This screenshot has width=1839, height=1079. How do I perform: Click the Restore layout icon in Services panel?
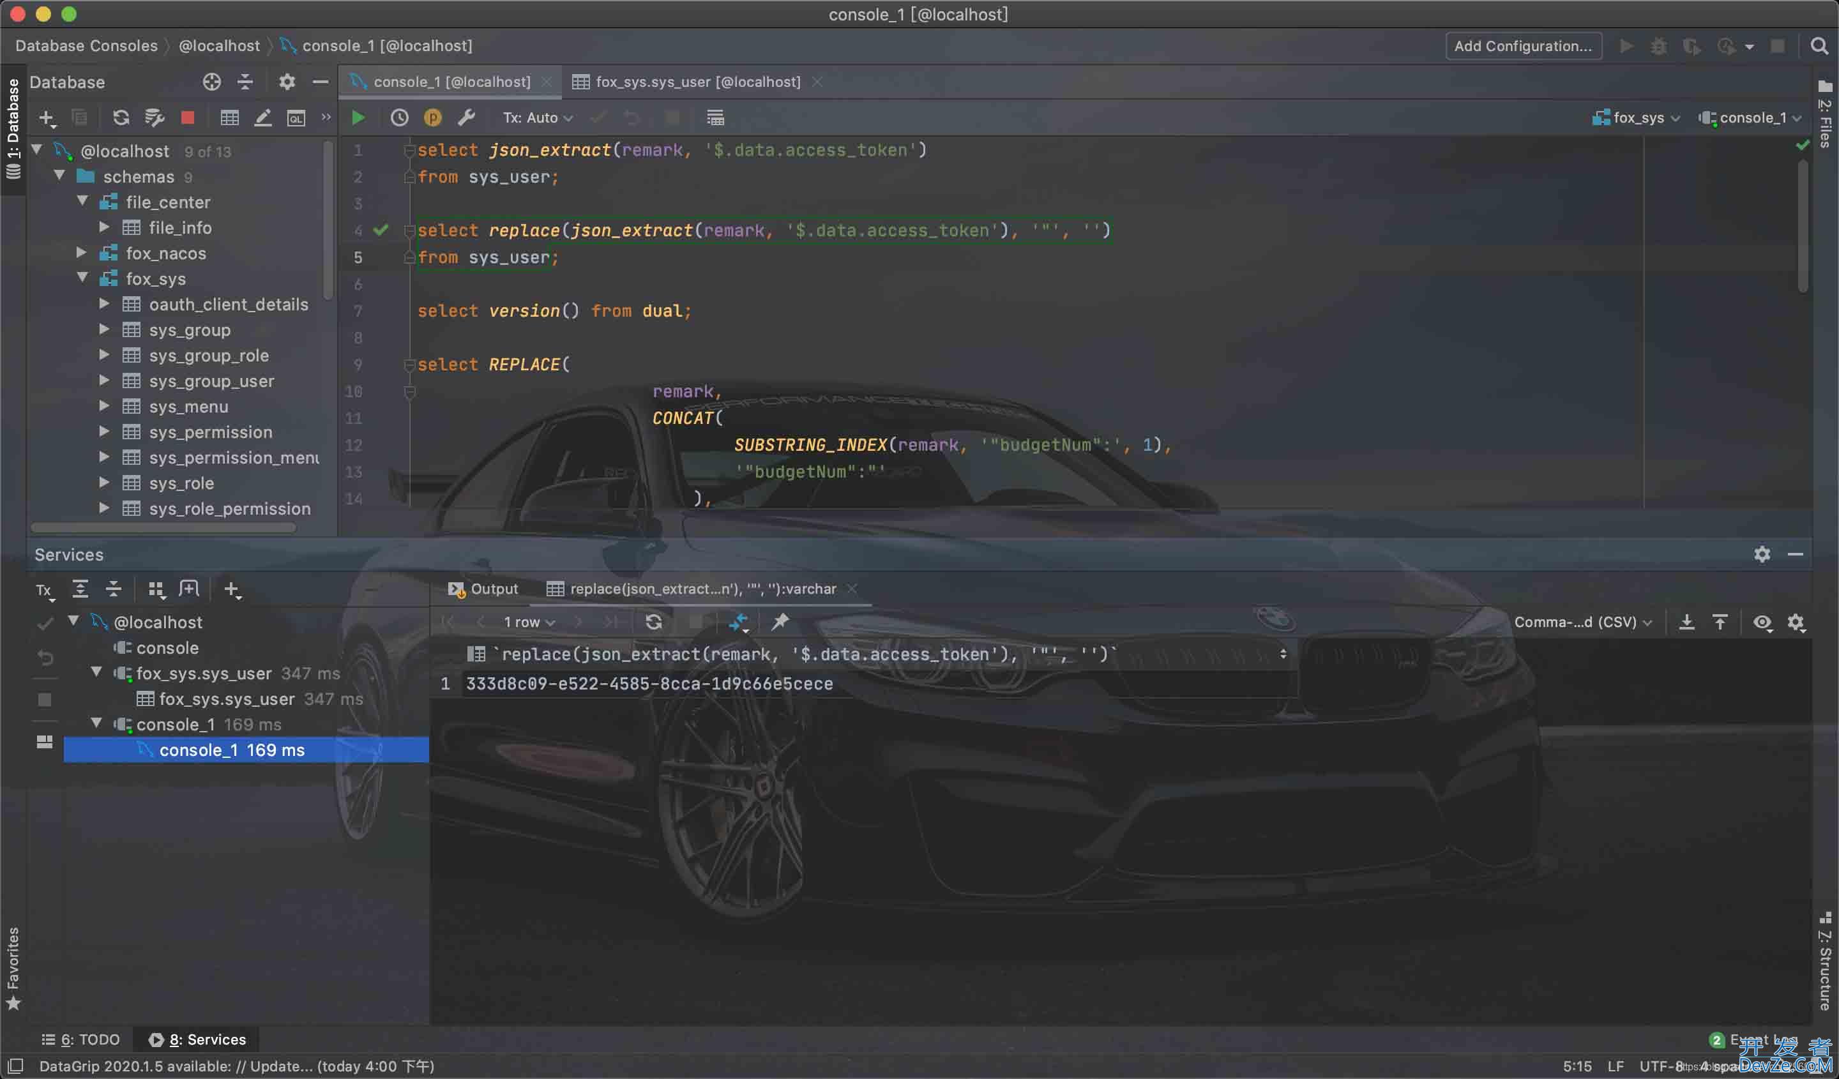point(189,588)
